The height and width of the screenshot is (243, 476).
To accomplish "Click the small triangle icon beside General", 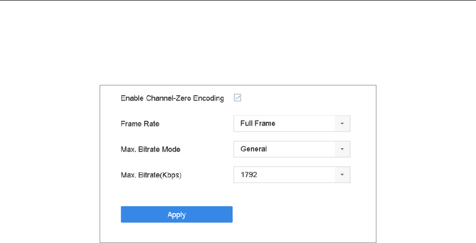I will click(343, 149).
